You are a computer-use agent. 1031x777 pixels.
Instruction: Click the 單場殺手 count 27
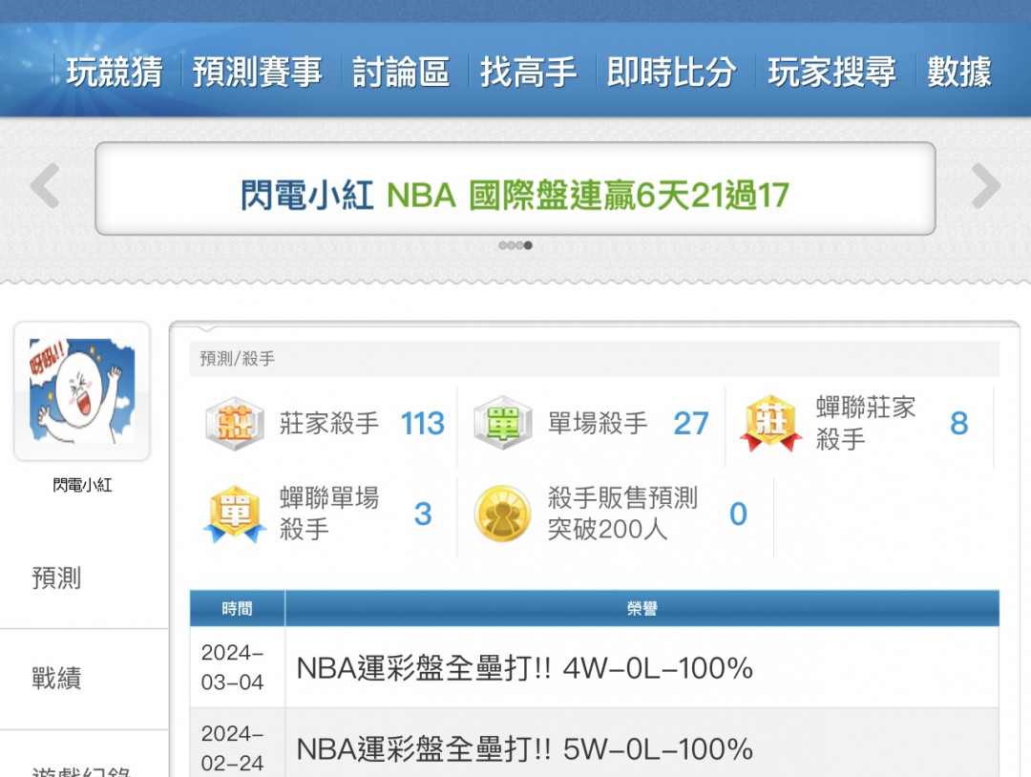coord(691,423)
